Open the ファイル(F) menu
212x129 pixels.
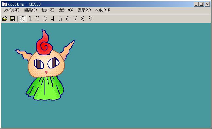click(x=11, y=10)
